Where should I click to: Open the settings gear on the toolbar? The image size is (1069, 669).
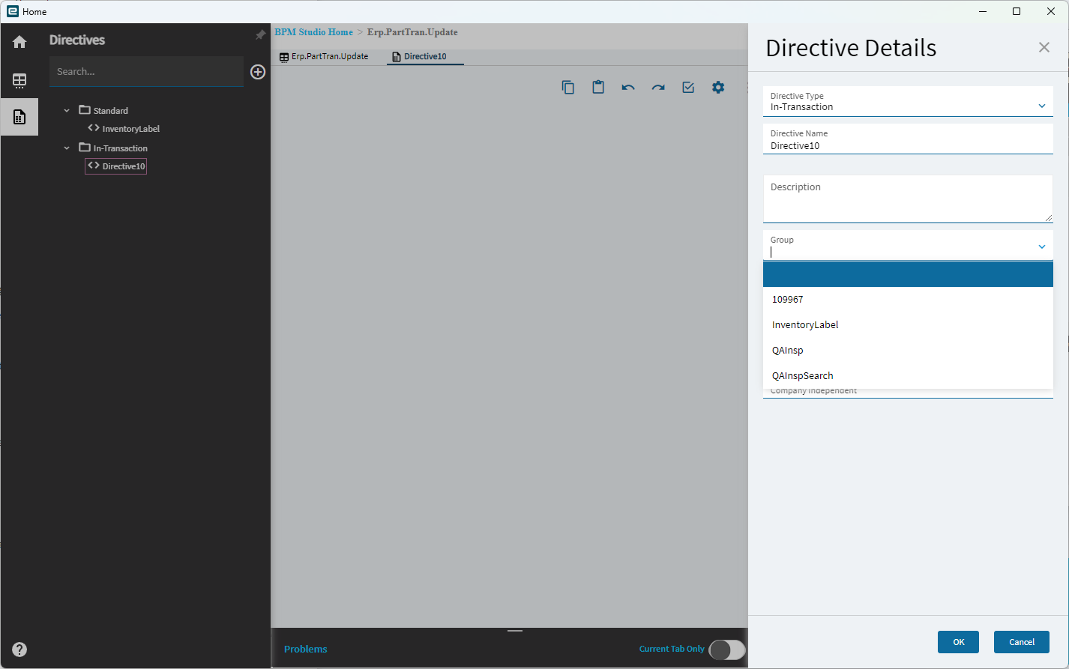tap(718, 87)
